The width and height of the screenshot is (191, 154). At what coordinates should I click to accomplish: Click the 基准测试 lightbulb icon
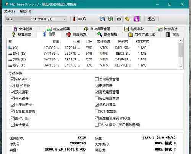tap(13, 35)
